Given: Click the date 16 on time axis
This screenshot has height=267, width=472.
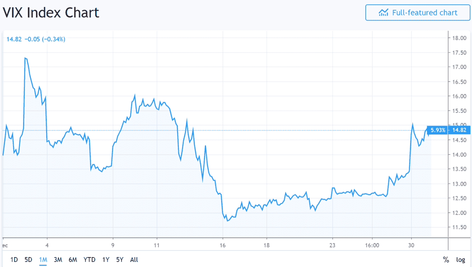Looking at the screenshot, I should [223, 245].
